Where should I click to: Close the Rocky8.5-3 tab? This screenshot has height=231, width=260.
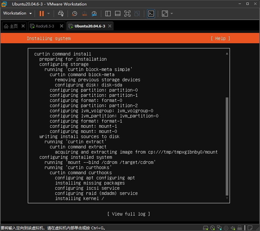point(61,26)
